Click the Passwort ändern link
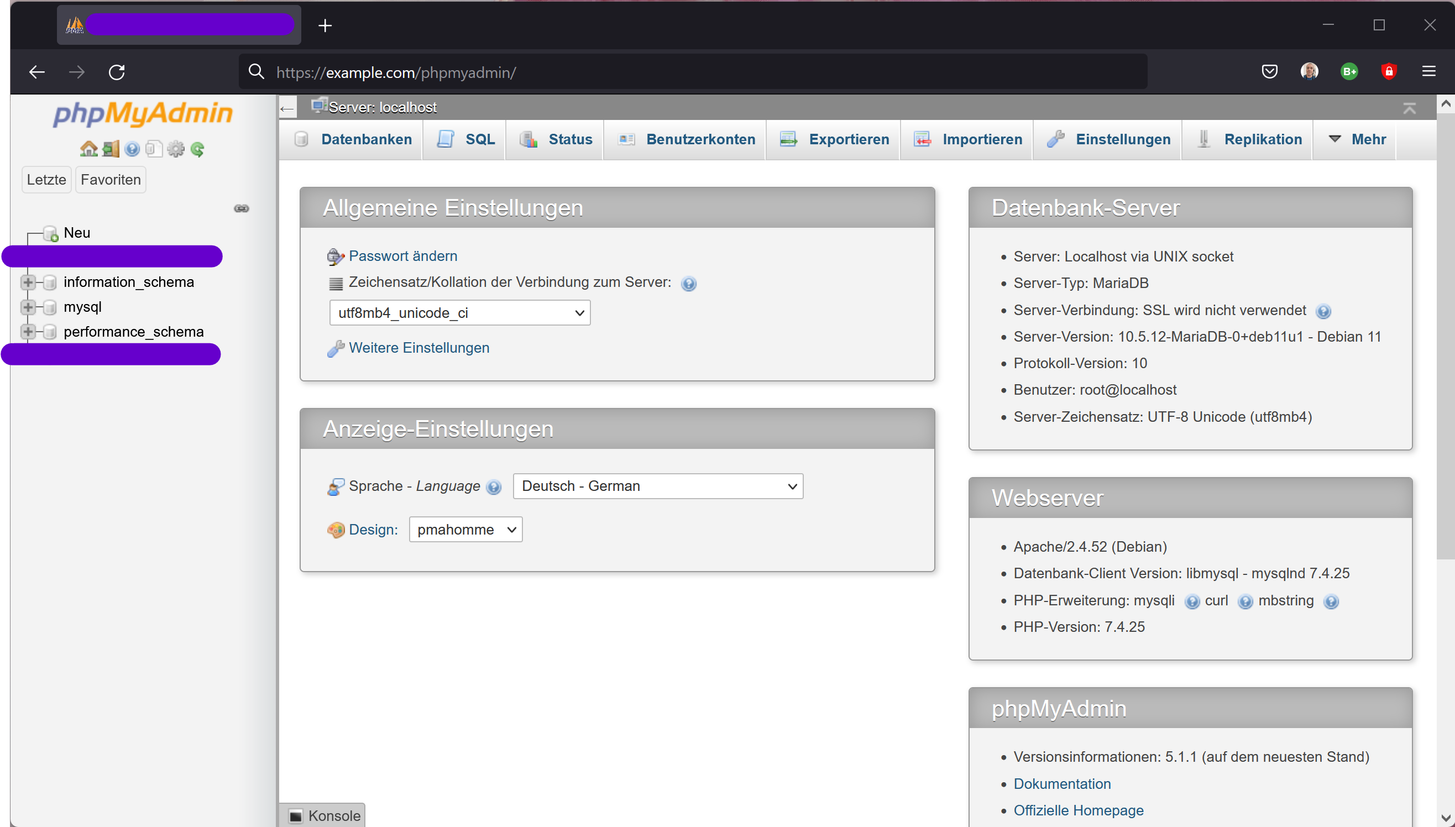Viewport: 1455px width, 827px height. (402, 256)
